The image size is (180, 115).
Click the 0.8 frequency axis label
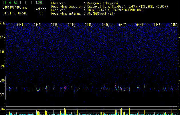[3, 80]
